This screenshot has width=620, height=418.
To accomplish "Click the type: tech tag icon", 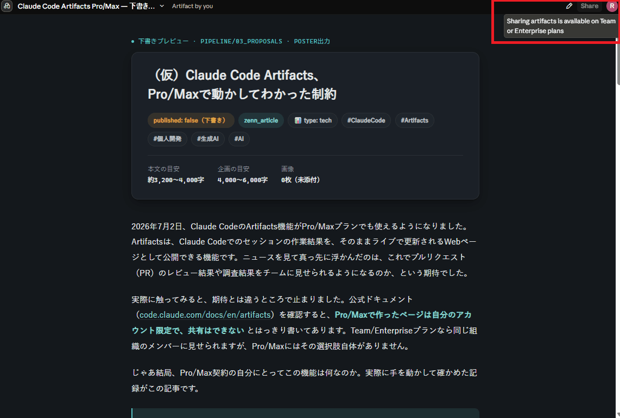I will point(298,120).
